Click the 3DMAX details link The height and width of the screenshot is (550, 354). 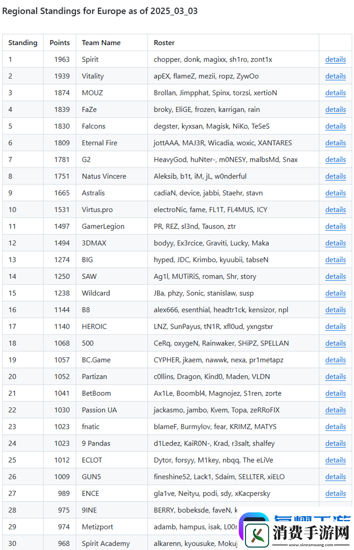pyautogui.click(x=335, y=243)
